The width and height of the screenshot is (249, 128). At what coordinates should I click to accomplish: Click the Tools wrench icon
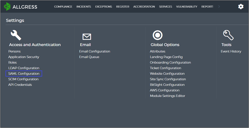tap(228, 35)
